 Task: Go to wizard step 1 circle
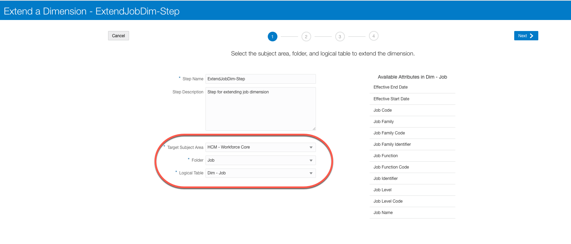click(272, 37)
